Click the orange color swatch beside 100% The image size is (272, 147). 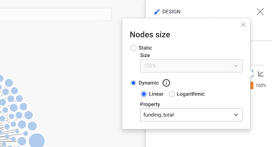(x=252, y=86)
